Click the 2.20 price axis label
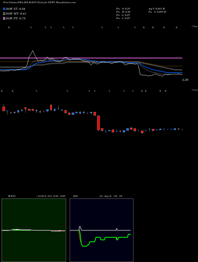 185,80
